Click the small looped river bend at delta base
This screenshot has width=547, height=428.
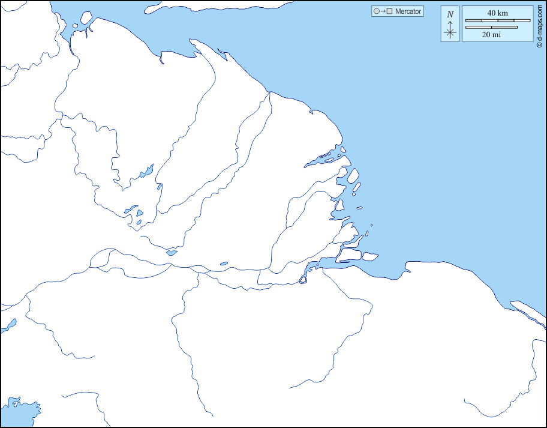click(303, 279)
